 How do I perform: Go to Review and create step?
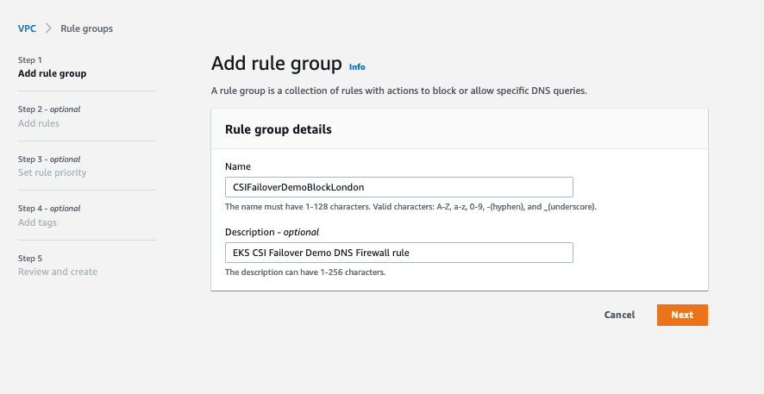coord(58,272)
